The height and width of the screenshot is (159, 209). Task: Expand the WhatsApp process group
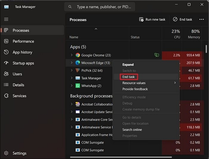[72, 86]
